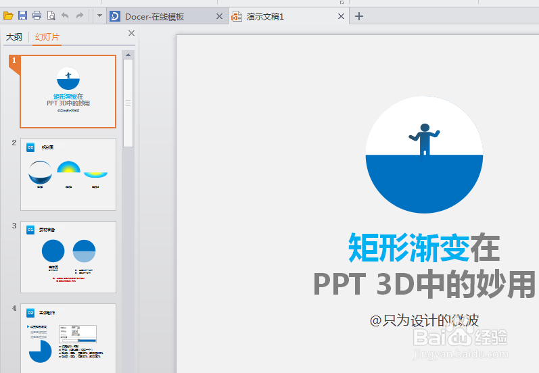Click the ribbon dialog launcher icon
Viewport: 539px width, 373px height.
(x=342, y=3)
